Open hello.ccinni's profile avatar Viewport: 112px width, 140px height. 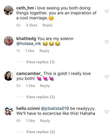(x=9, y=111)
